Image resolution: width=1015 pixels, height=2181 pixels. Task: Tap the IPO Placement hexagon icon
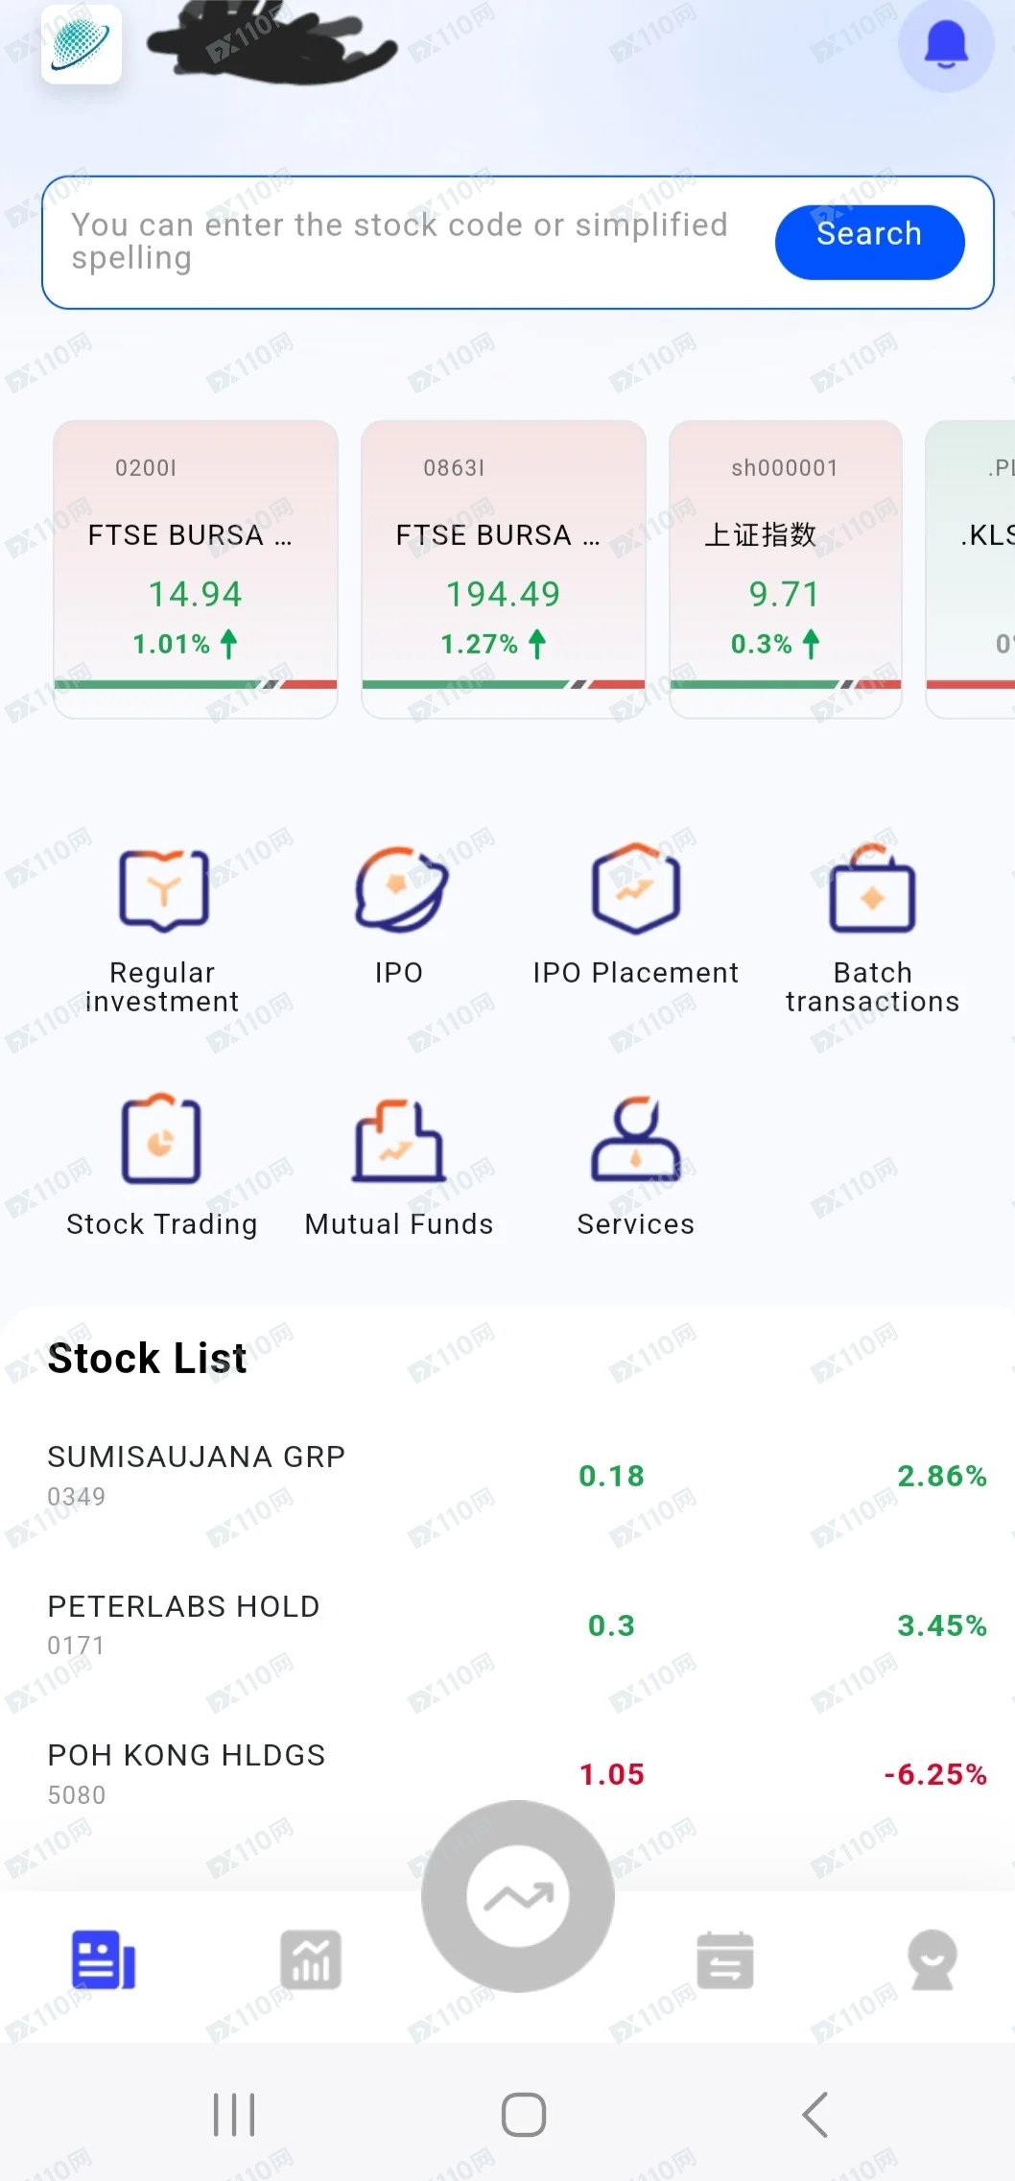[635, 889]
